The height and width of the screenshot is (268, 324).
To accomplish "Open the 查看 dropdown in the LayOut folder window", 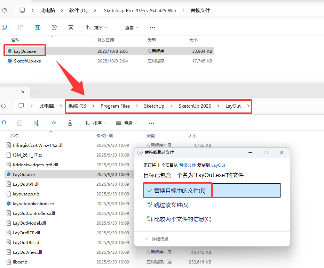I will pos(126,123).
